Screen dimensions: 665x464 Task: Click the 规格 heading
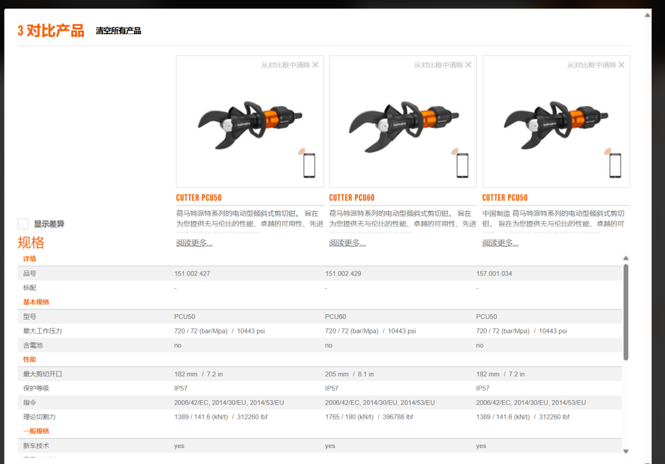click(31, 242)
